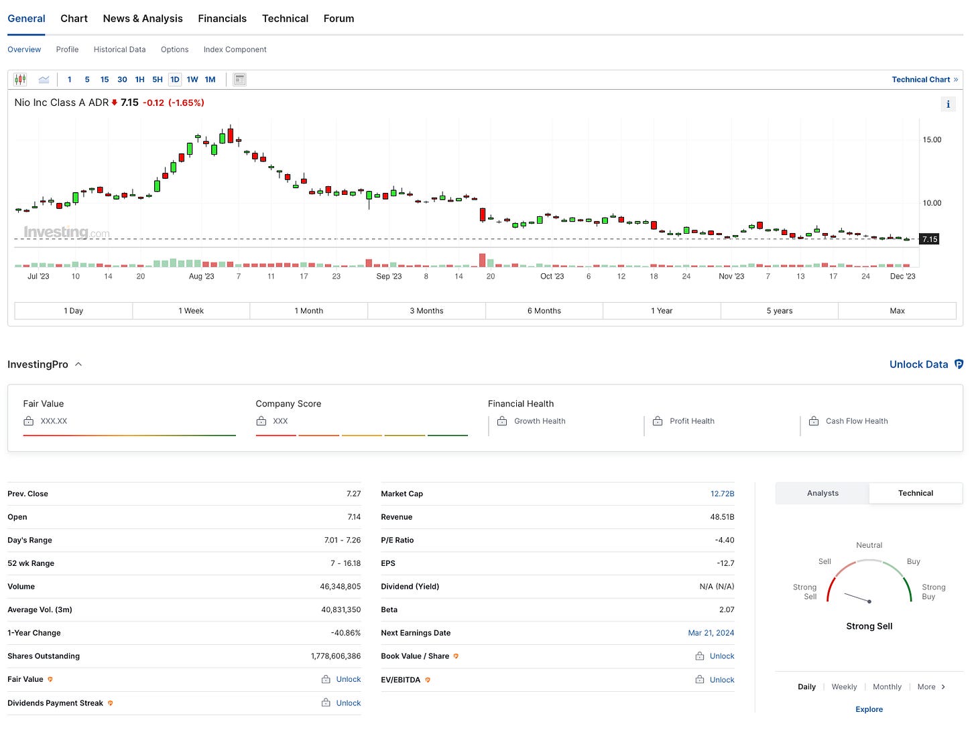The width and height of the screenshot is (976, 732).
Task: Click the Explore link under the gauge
Action: pos(869,710)
